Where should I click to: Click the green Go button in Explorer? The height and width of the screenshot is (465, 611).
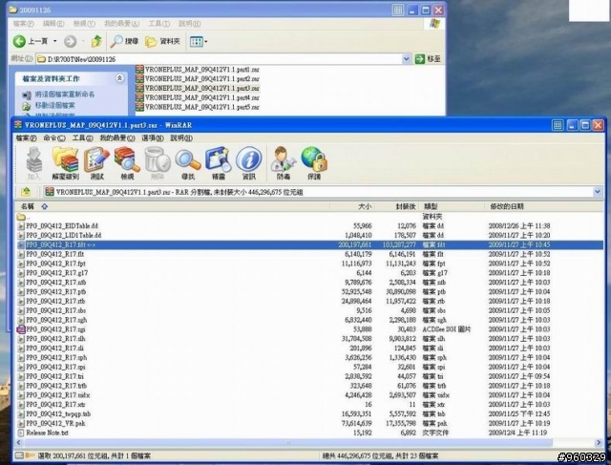(x=428, y=59)
